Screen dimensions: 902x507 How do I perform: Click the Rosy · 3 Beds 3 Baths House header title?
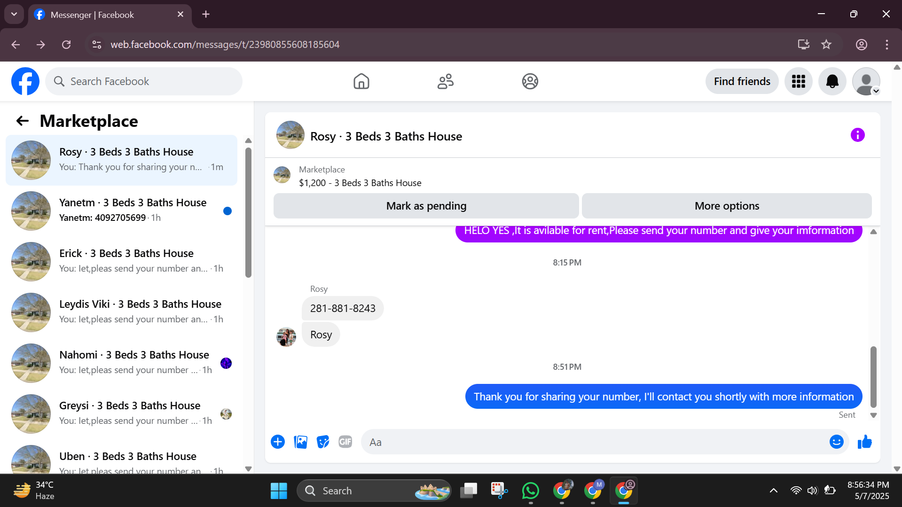386,136
